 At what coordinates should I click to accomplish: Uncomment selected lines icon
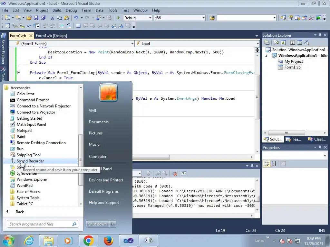coord(69,26)
